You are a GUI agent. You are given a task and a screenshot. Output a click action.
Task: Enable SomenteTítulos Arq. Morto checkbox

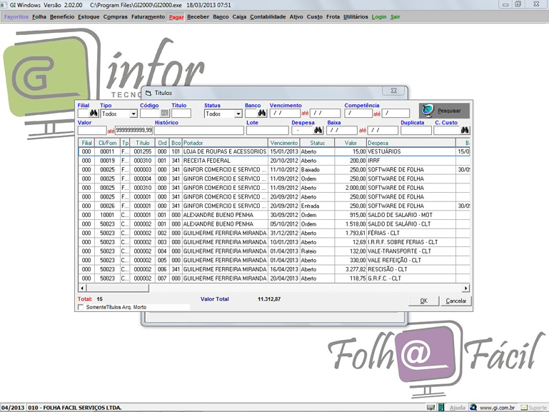click(x=81, y=307)
